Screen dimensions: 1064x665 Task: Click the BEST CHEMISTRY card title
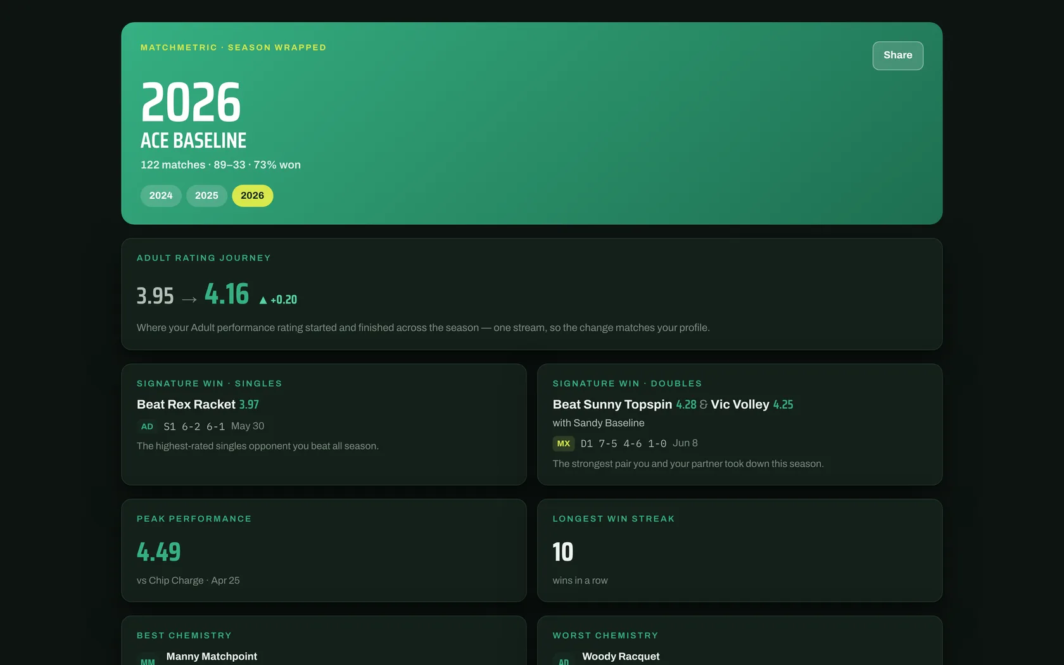(x=184, y=636)
